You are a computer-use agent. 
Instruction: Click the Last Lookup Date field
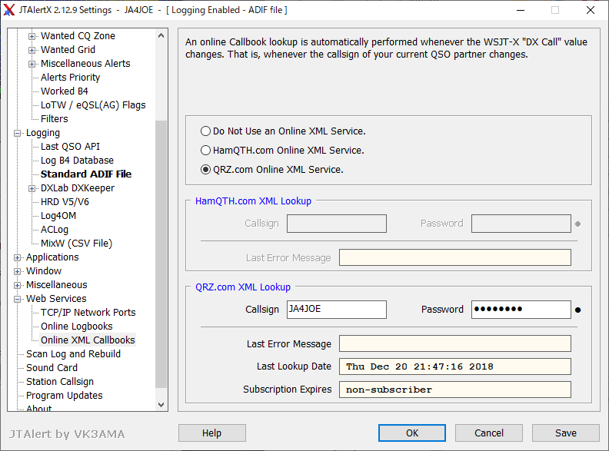coord(455,366)
